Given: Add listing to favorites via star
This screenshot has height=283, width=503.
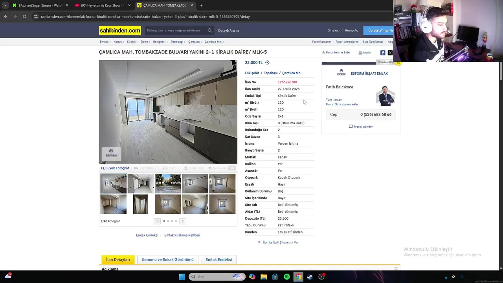Looking at the screenshot, I should (x=323, y=52).
